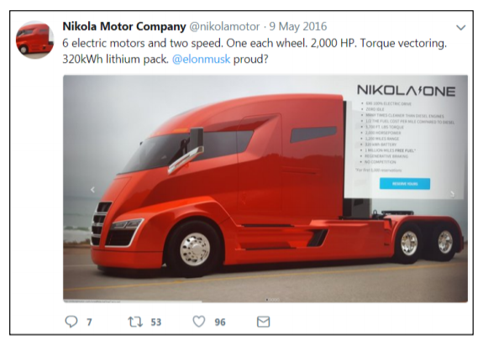Open Nikola Motor Company profile name
483x346 pixels.
124,27
